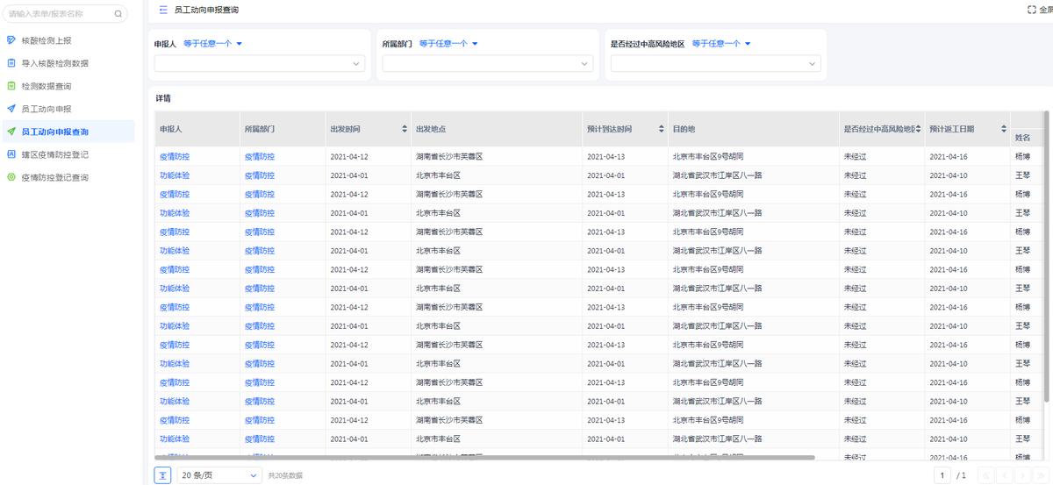This screenshot has width=1053, height=485.
Task: Open 等于任意一个 condition for 申报人
Action: click(212, 43)
